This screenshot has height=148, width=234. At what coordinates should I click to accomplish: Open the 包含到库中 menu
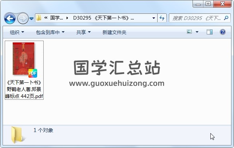pyautogui.click(x=50, y=32)
